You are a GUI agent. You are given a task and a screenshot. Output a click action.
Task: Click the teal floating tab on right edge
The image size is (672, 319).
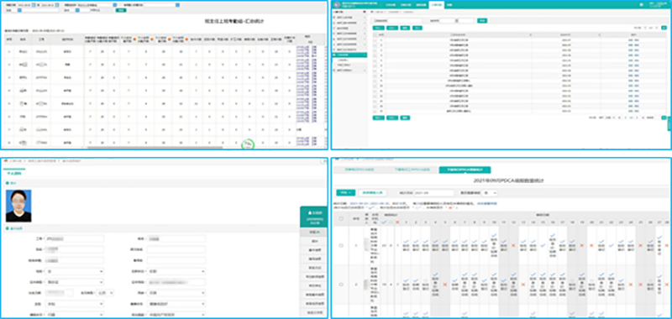[669, 124]
